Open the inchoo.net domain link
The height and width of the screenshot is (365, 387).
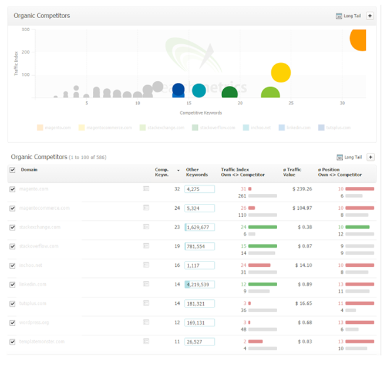[x=31, y=265]
